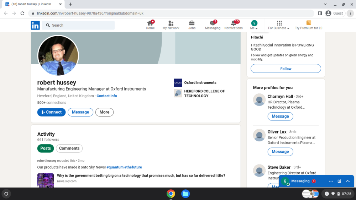
Task: Open a new browser tab
Action: [x=70, y=4]
